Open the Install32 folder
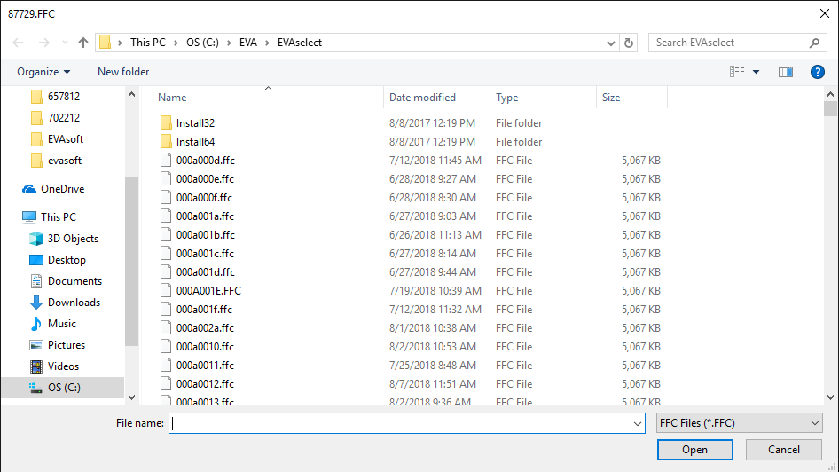Image resolution: width=839 pixels, height=472 pixels. click(195, 123)
